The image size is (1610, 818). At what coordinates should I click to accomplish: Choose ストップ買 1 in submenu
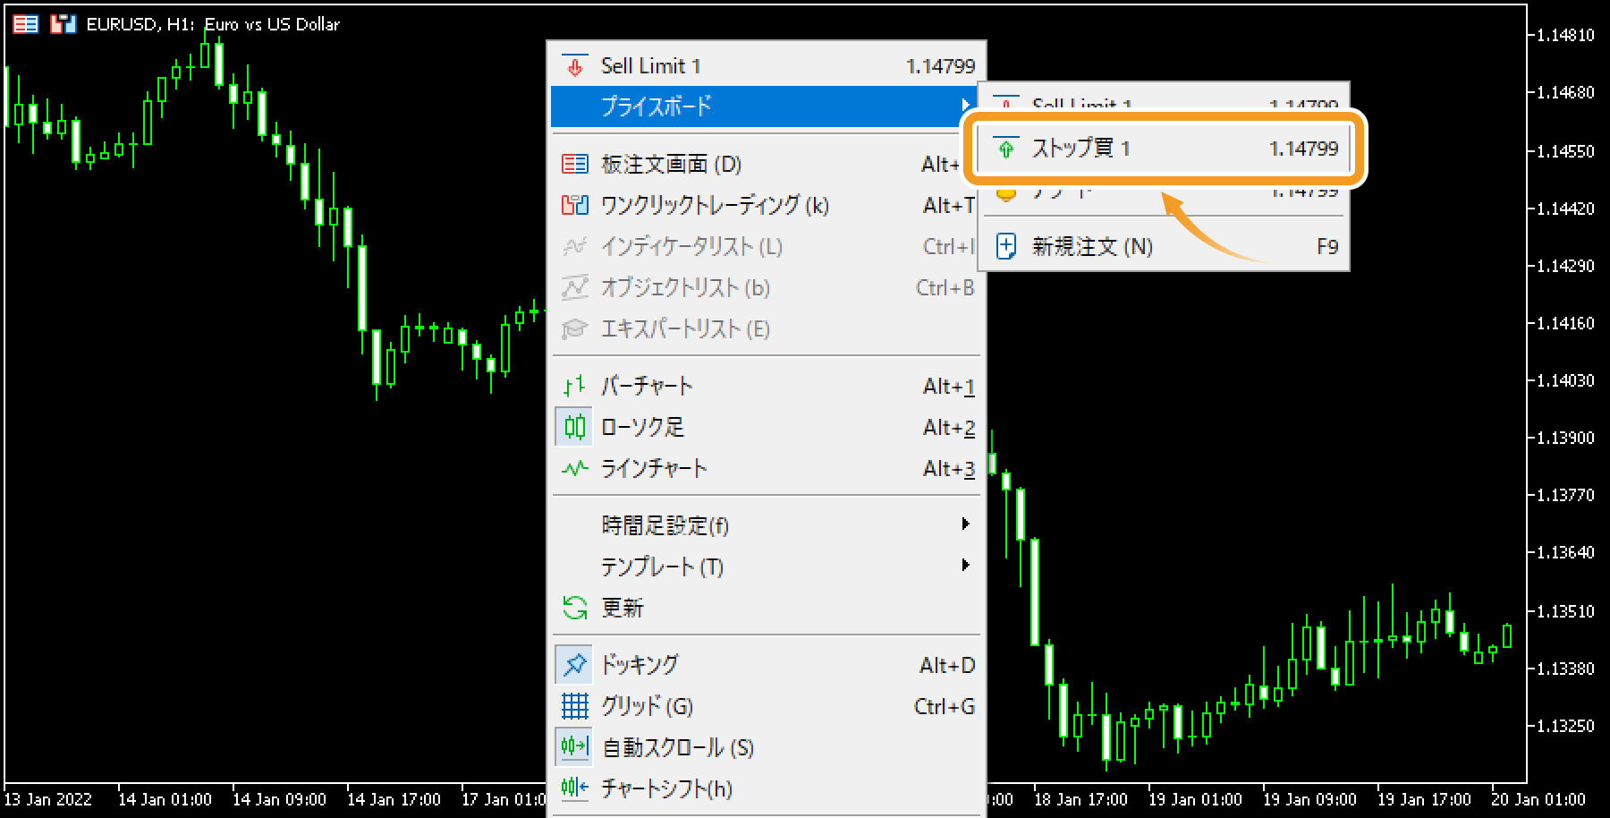[1164, 149]
